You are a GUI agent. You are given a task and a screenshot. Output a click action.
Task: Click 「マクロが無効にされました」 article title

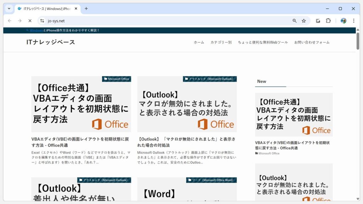pos(186,142)
